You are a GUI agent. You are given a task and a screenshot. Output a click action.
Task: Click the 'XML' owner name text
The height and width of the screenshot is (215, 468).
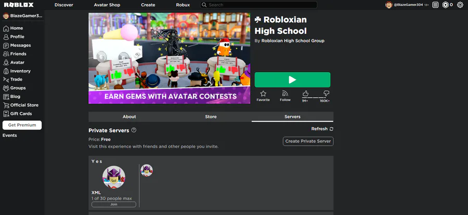point(96,193)
